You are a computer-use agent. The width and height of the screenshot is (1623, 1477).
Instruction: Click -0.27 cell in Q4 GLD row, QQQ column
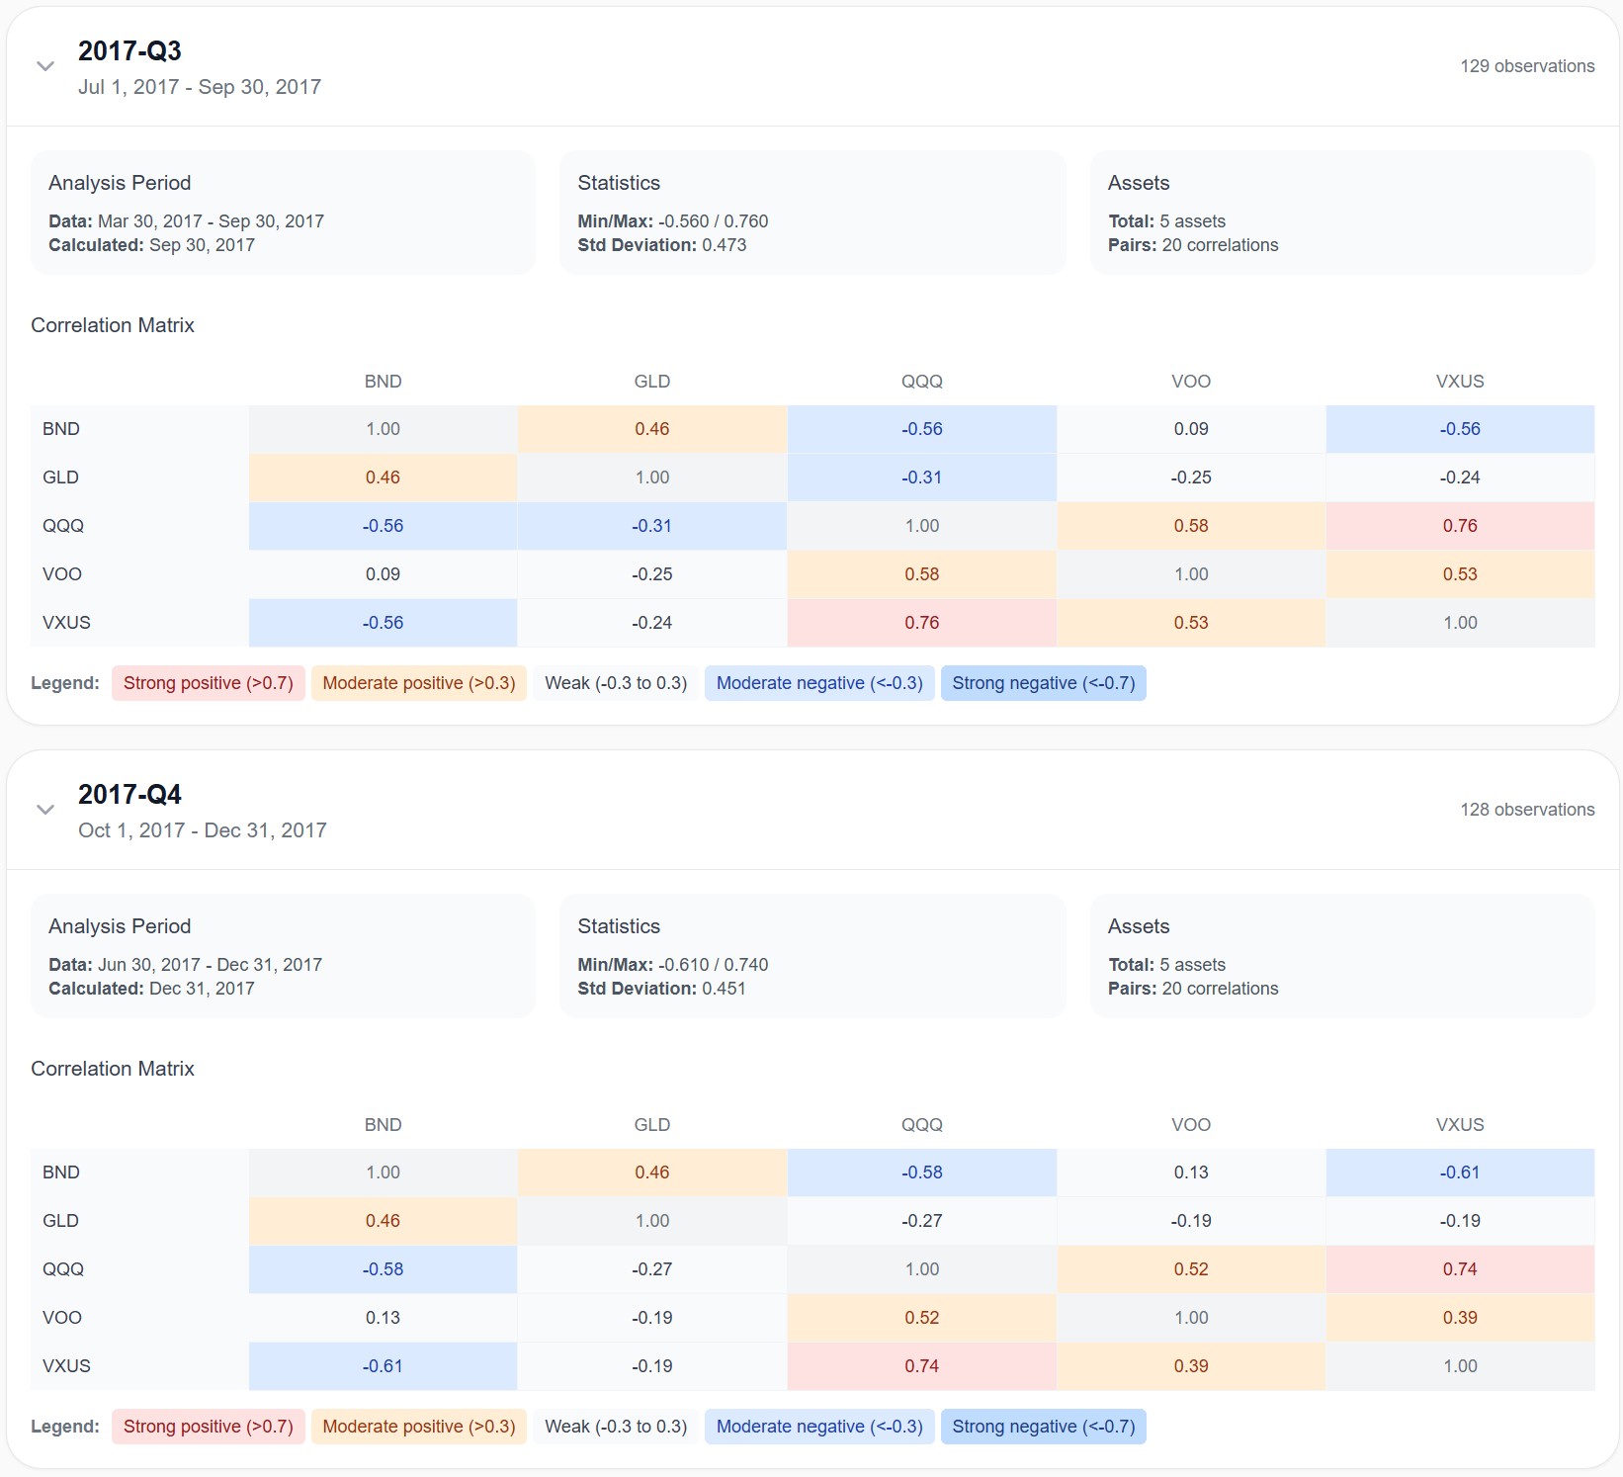tap(922, 1221)
